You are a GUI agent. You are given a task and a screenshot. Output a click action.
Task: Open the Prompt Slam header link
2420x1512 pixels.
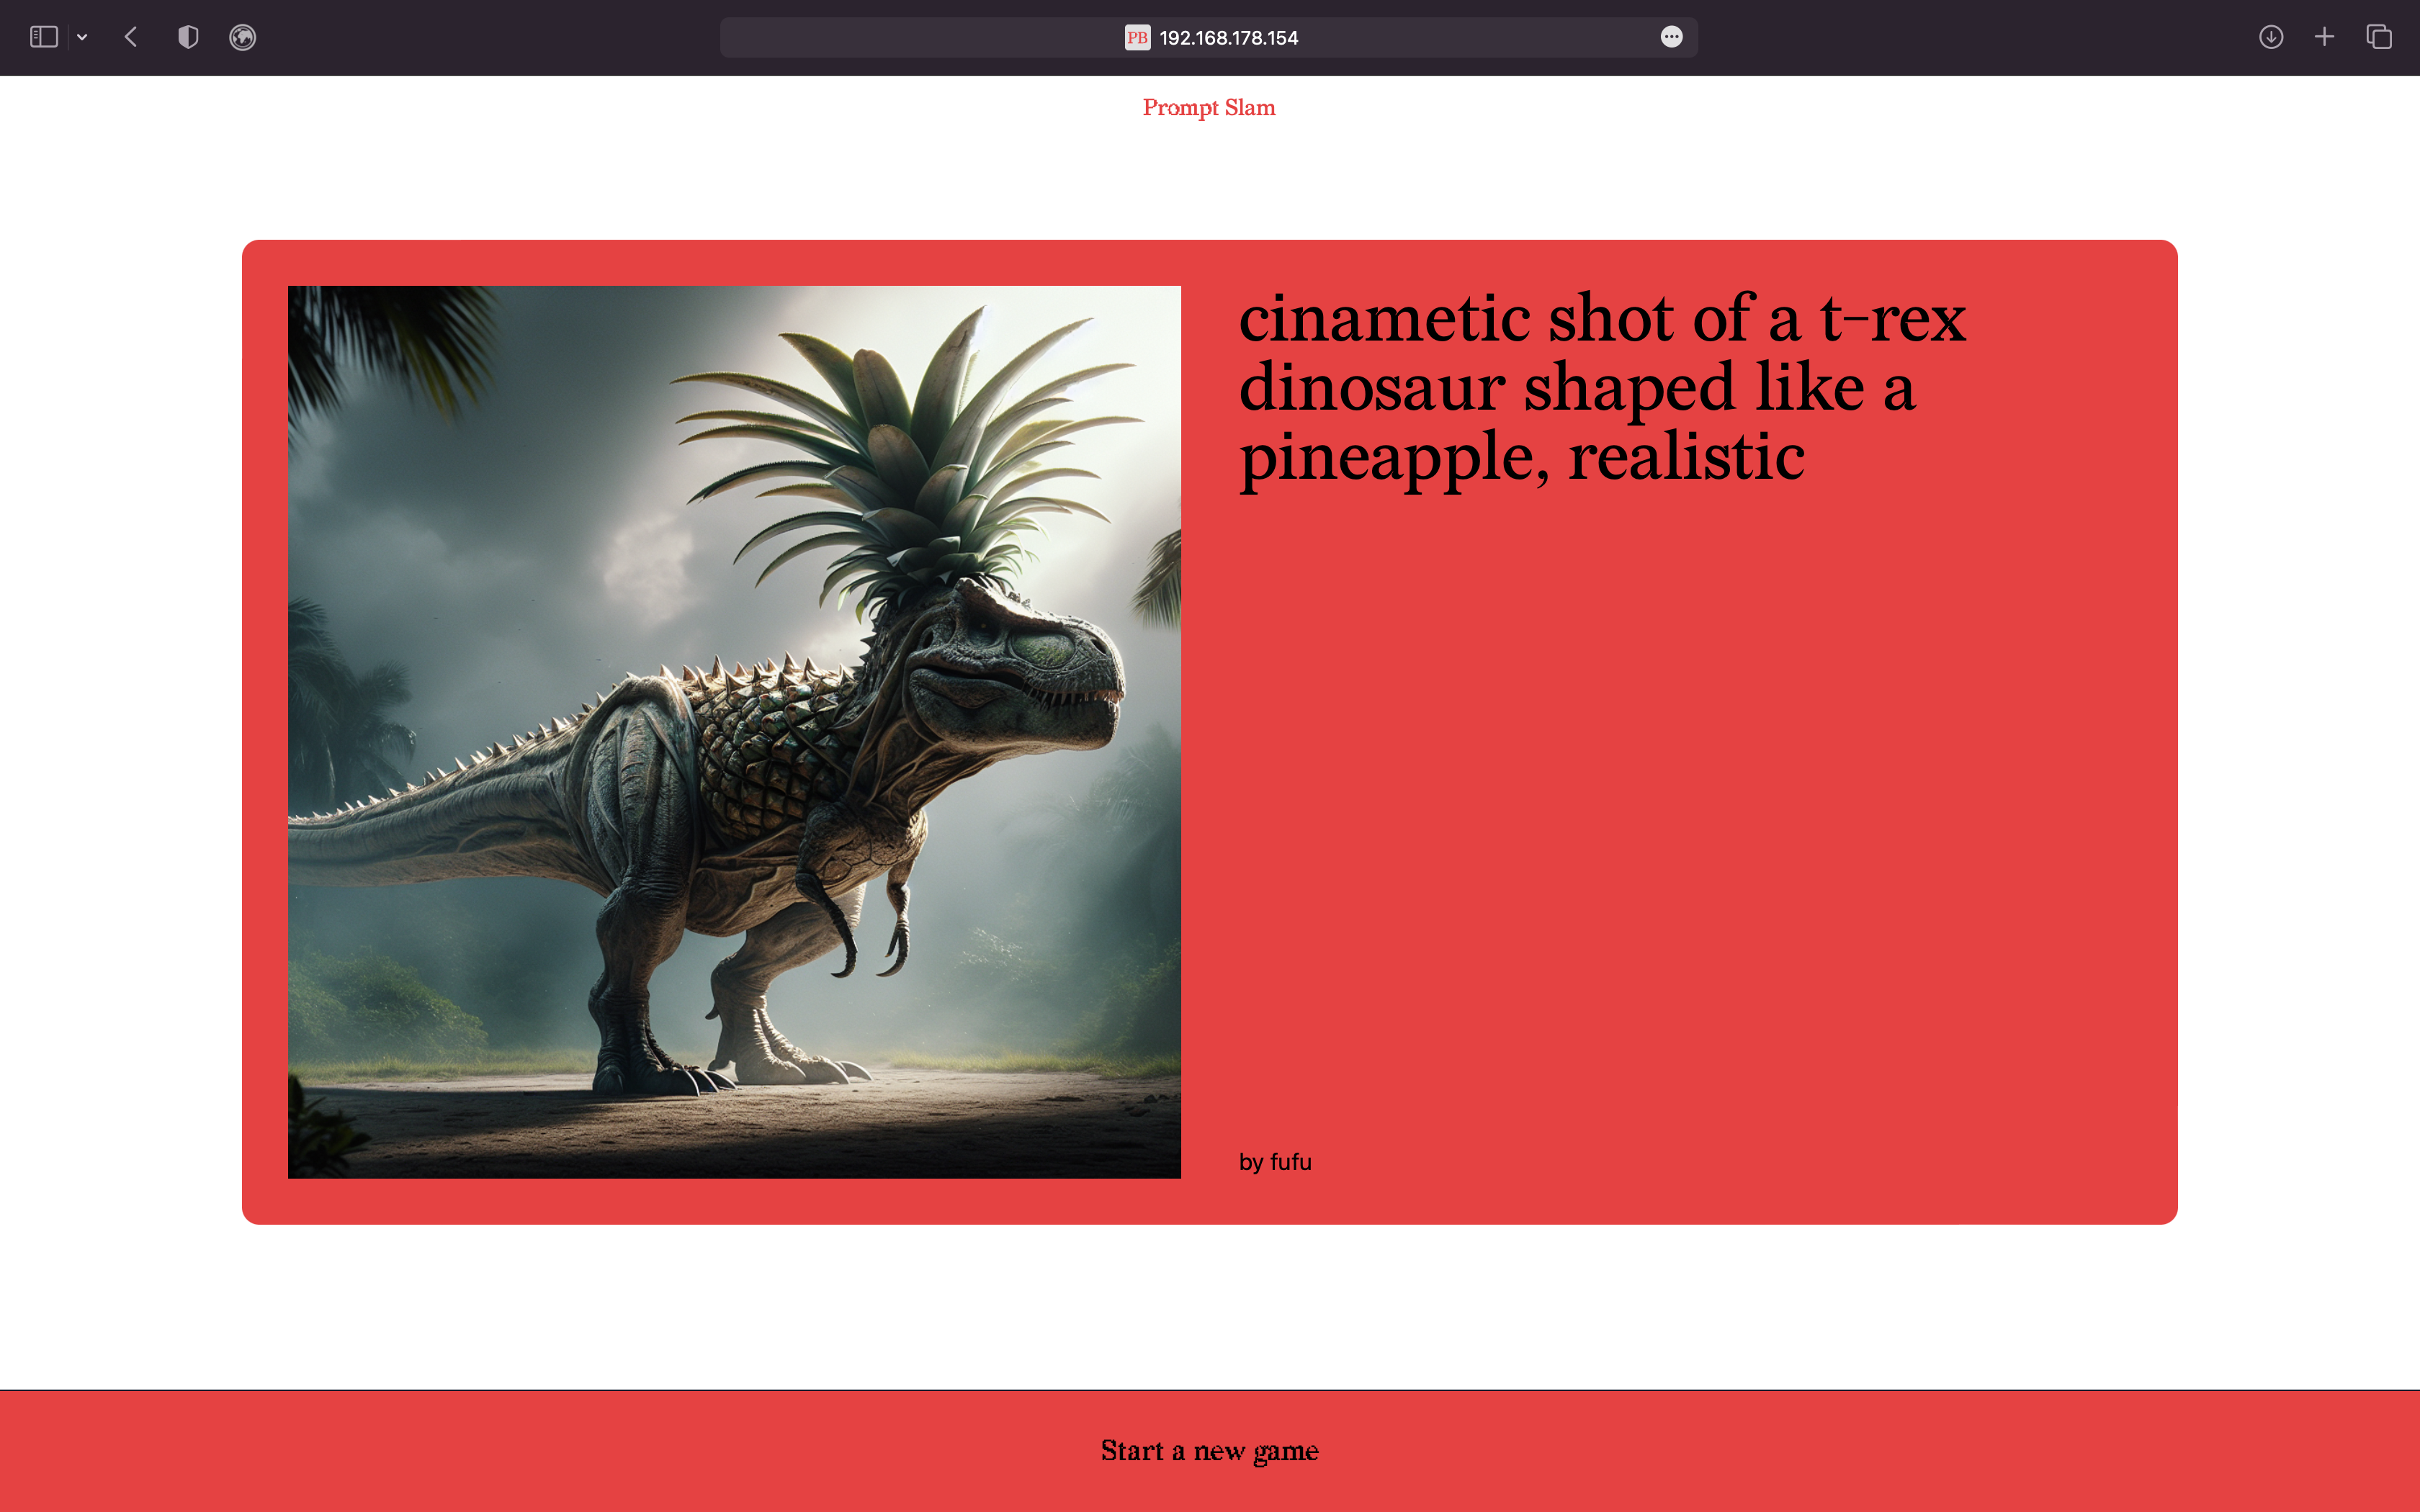click(1209, 107)
